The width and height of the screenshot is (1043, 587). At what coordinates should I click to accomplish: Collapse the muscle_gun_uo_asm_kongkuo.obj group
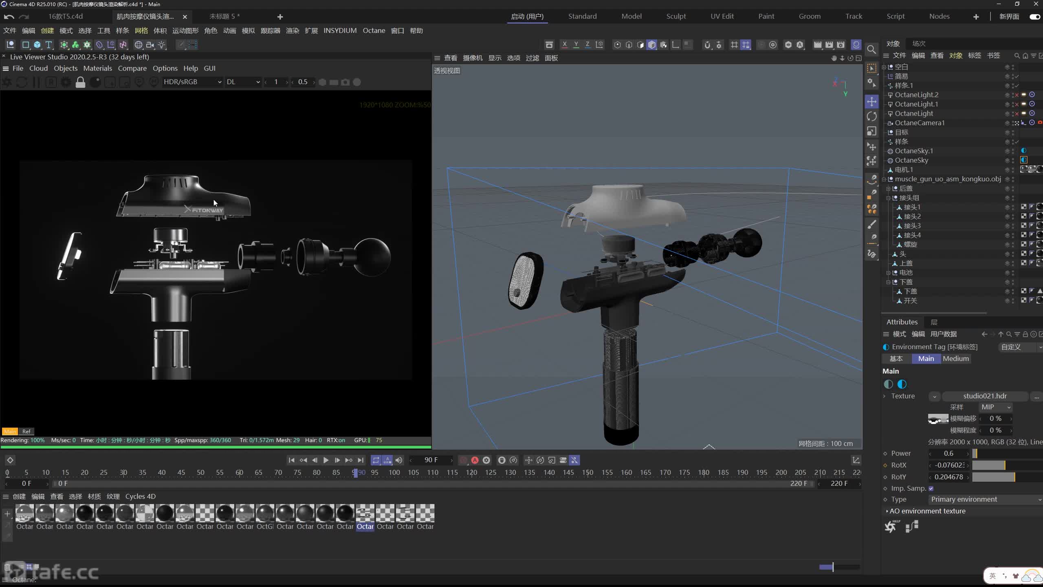884,179
